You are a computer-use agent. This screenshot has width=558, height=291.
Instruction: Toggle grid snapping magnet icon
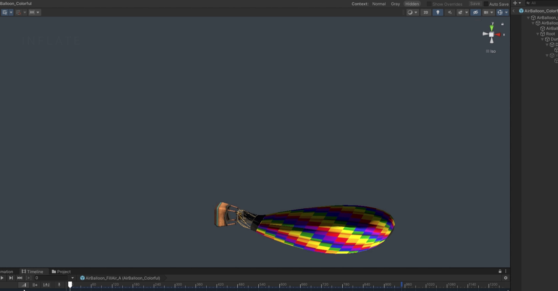pyautogui.click(x=19, y=12)
